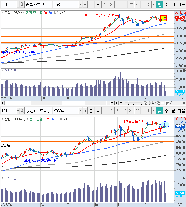The height and width of the screenshot is (207, 186).
Task: Click the left arrow of horizontal scrollbar
Action: (2, 103)
